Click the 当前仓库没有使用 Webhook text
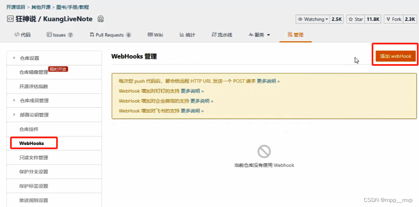 click(264, 166)
